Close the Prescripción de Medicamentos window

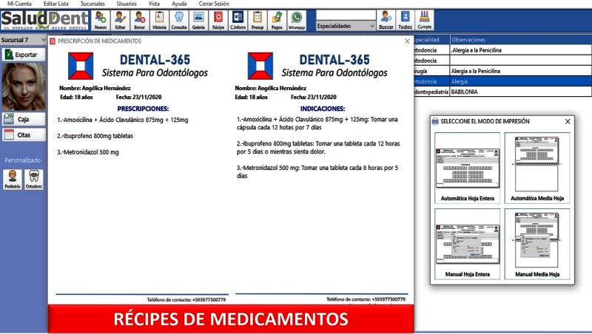coord(407,41)
